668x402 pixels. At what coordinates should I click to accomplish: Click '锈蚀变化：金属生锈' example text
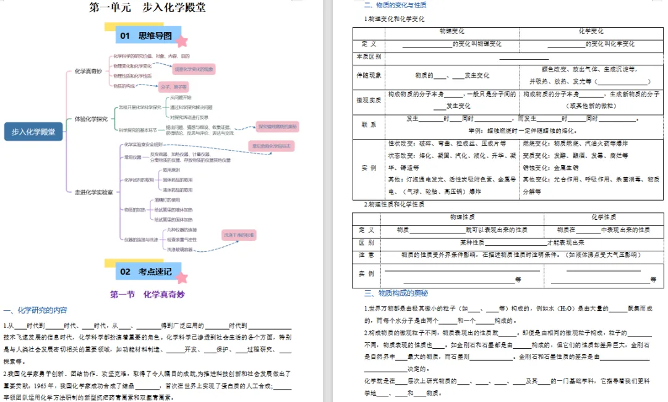pos(551,167)
